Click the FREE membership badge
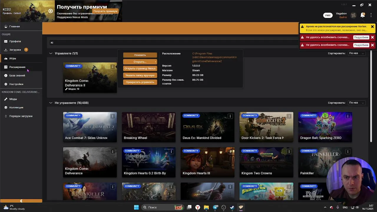Image resolution: width=377 pixels, height=212 pixels. pyautogui.click(x=328, y=15)
